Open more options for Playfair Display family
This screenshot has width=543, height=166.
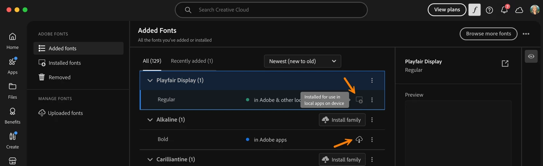click(x=372, y=80)
